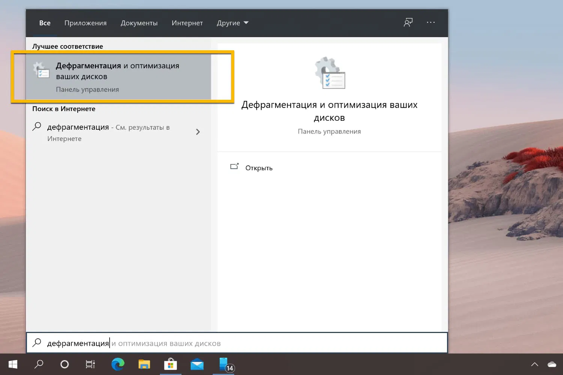Open the three-dots options menu
563x375 pixels.
coord(431,22)
